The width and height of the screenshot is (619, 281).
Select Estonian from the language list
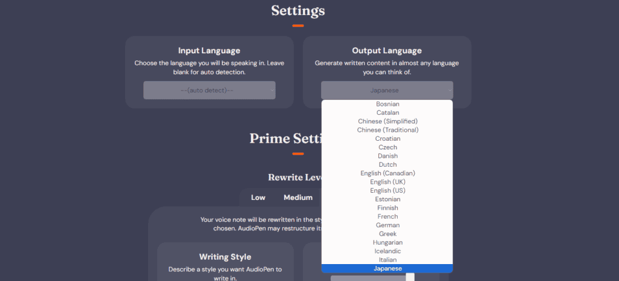pyautogui.click(x=387, y=199)
